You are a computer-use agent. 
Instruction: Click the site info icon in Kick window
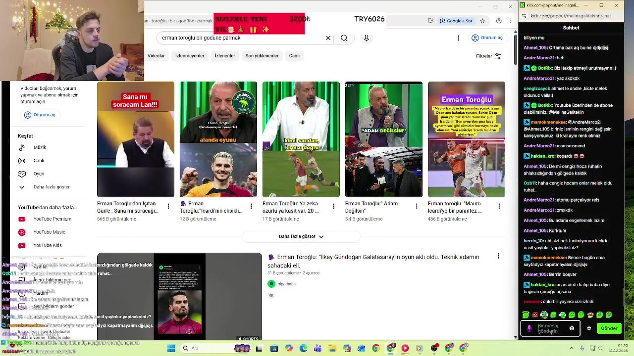(525, 16)
